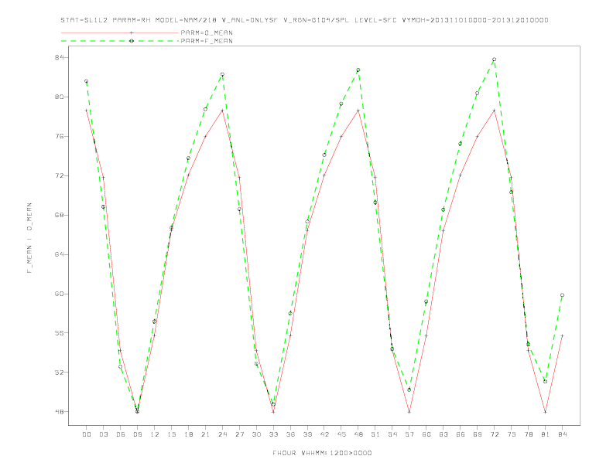The image size is (613, 473).
Task: Click the O_MEAN plus marker at hour 81 minimum
Action: 546,412
